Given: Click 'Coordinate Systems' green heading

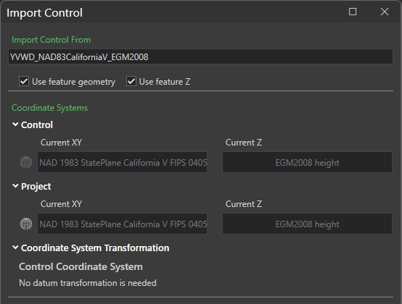Looking at the screenshot, I should click(50, 108).
